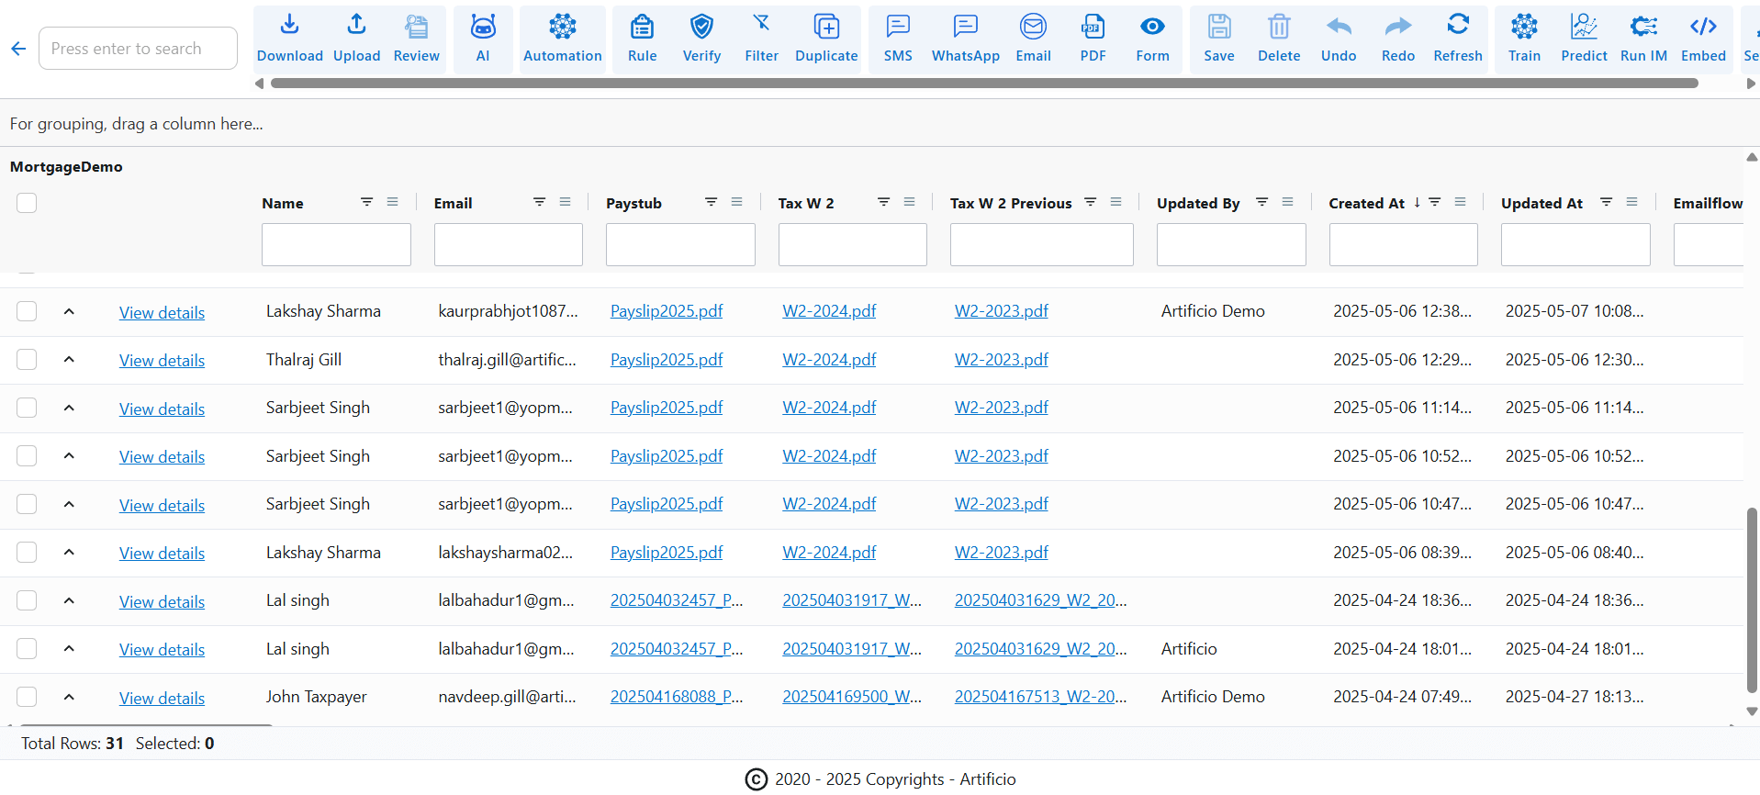The width and height of the screenshot is (1760, 795).
Task: Open Payslip2025.pdf in Thalraj Gill row
Action: pyautogui.click(x=667, y=360)
